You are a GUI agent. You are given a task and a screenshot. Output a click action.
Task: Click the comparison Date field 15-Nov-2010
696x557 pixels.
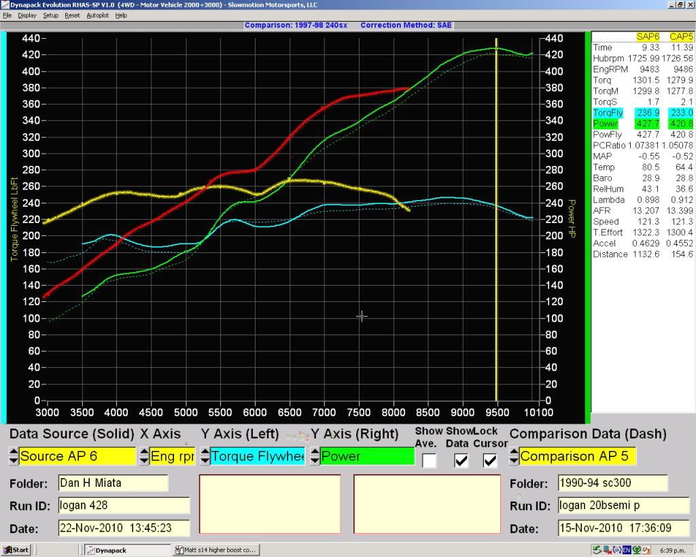click(624, 528)
